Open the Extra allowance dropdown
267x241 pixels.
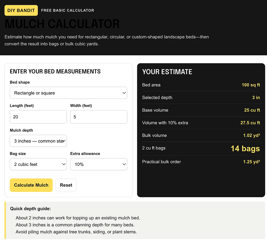pos(99,164)
